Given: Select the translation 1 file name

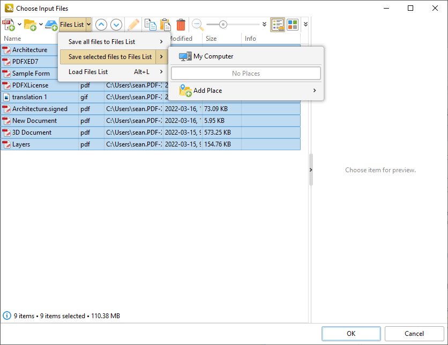Looking at the screenshot, I should point(29,97).
